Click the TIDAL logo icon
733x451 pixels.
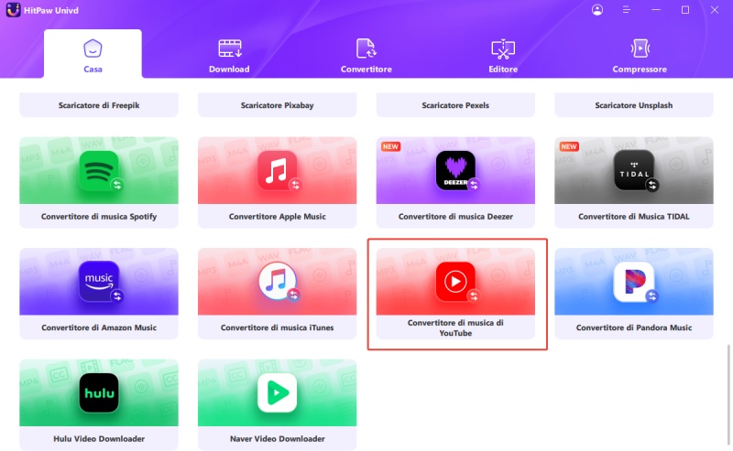pyautogui.click(x=634, y=170)
